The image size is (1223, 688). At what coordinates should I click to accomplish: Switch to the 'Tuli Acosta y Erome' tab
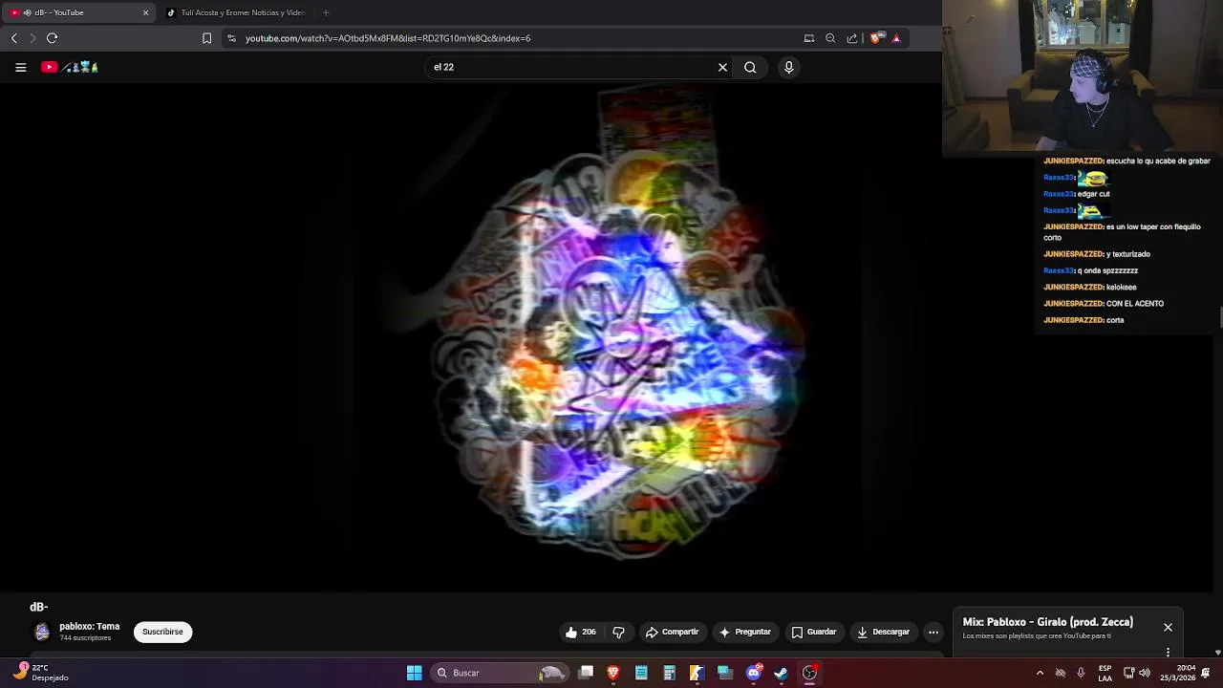click(236, 12)
